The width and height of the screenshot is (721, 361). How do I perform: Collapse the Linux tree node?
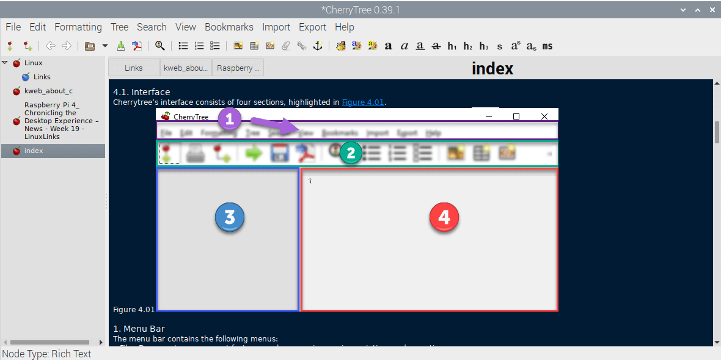point(5,63)
